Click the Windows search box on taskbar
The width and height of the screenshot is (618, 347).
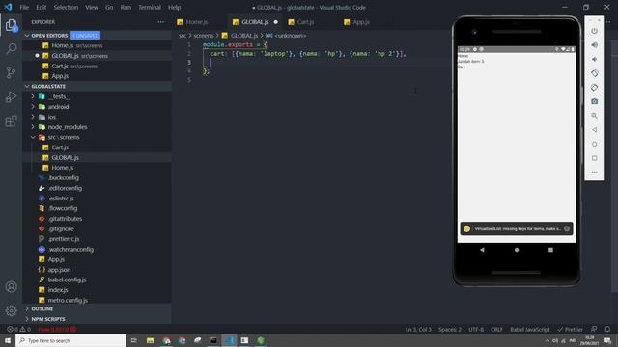70,340
